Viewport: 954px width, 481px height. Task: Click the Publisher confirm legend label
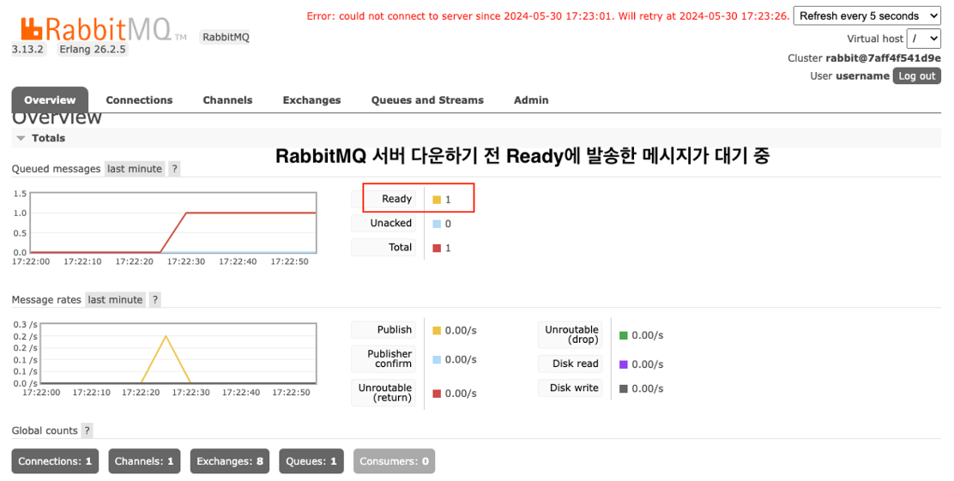click(x=383, y=358)
